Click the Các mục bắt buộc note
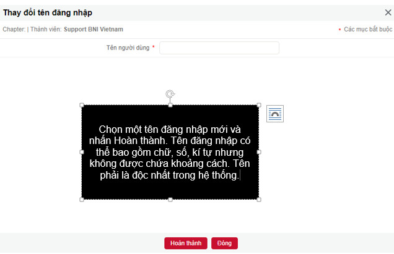 click(368, 29)
